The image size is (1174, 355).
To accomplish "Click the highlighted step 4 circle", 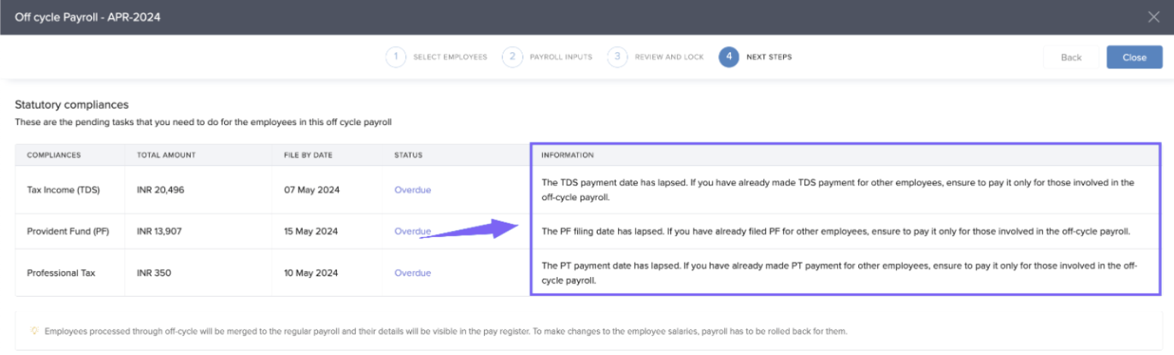I will tap(729, 58).
